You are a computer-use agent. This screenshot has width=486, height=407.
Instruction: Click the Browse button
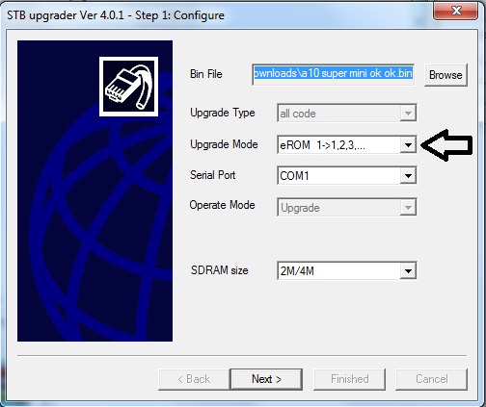445,75
